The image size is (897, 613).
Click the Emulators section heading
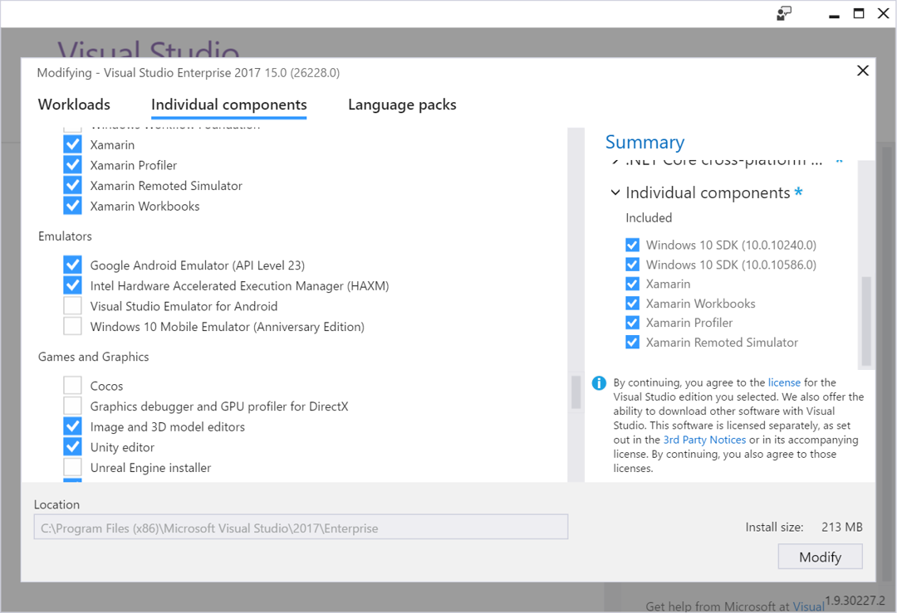[65, 236]
